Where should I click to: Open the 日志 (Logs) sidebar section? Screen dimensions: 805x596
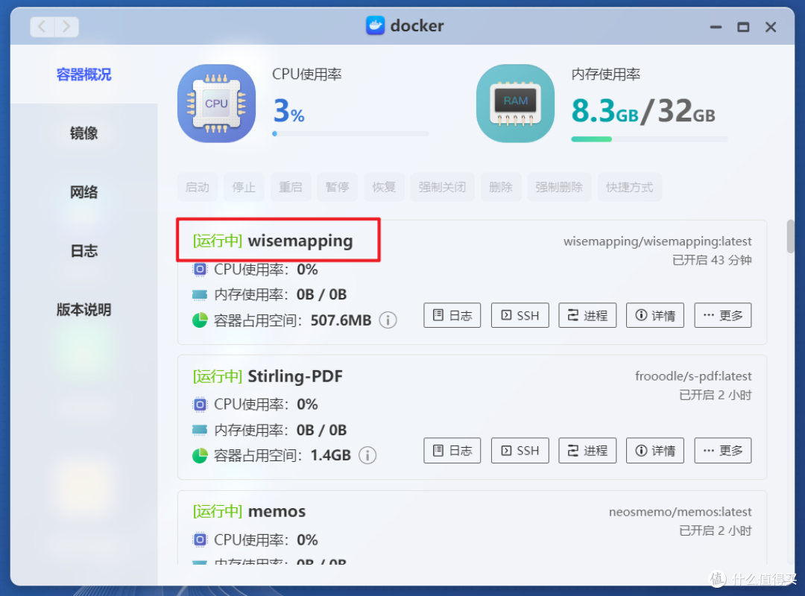[83, 251]
